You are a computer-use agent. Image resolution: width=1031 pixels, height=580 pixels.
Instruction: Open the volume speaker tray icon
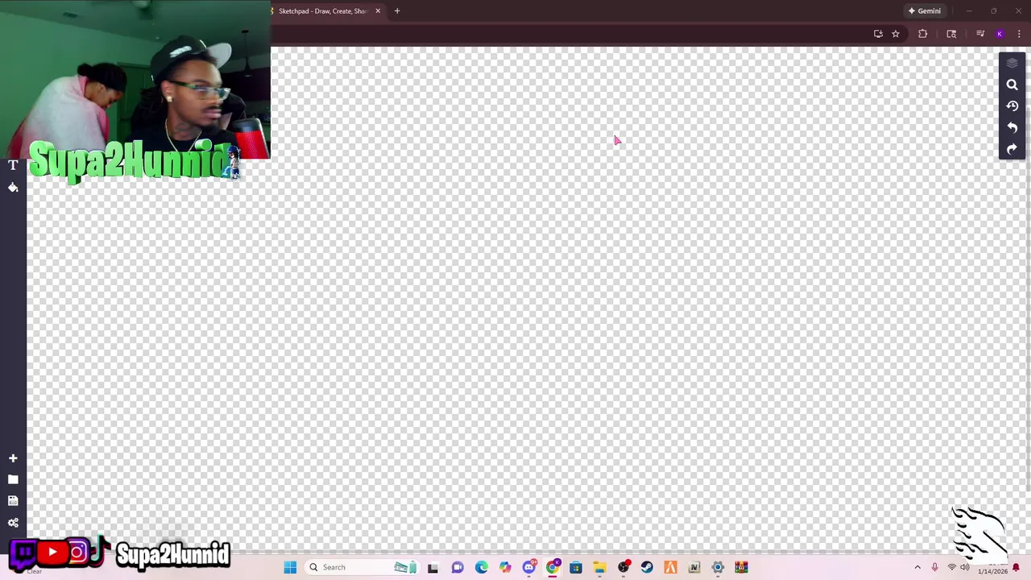tap(965, 567)
